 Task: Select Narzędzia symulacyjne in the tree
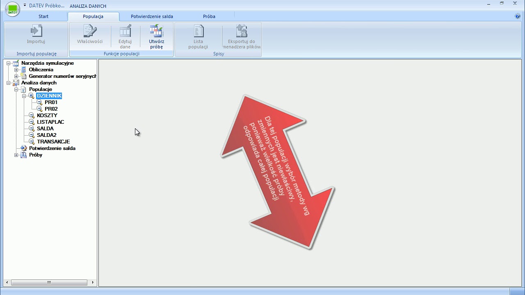(x=48, y=63)
